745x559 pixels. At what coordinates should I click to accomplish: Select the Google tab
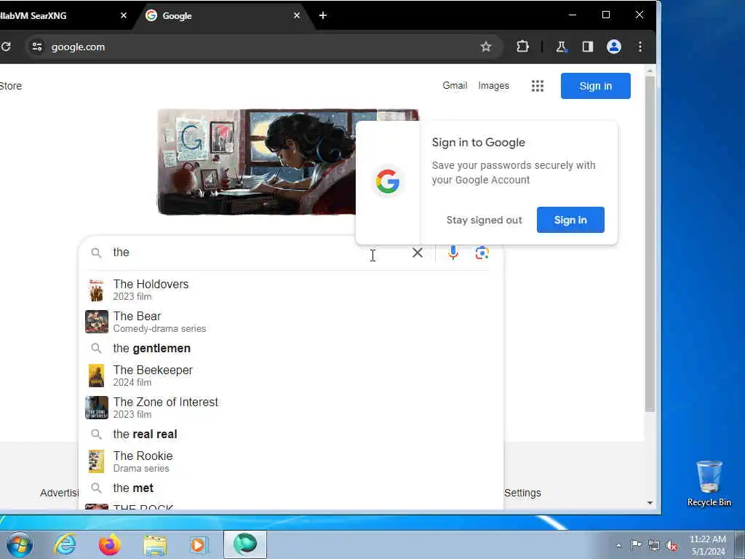click(223, 16)
